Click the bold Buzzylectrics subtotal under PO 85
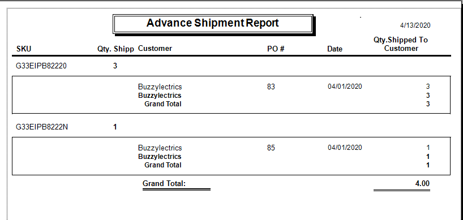Viewport: 463px width, 220px height. click(x=160, y=157)
